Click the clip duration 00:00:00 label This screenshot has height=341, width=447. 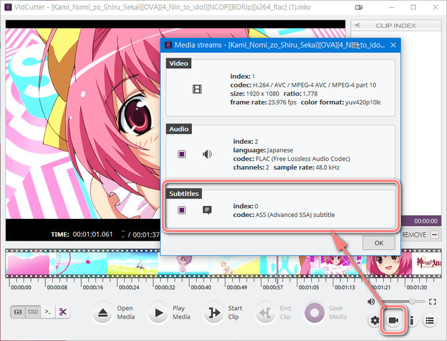426,221
